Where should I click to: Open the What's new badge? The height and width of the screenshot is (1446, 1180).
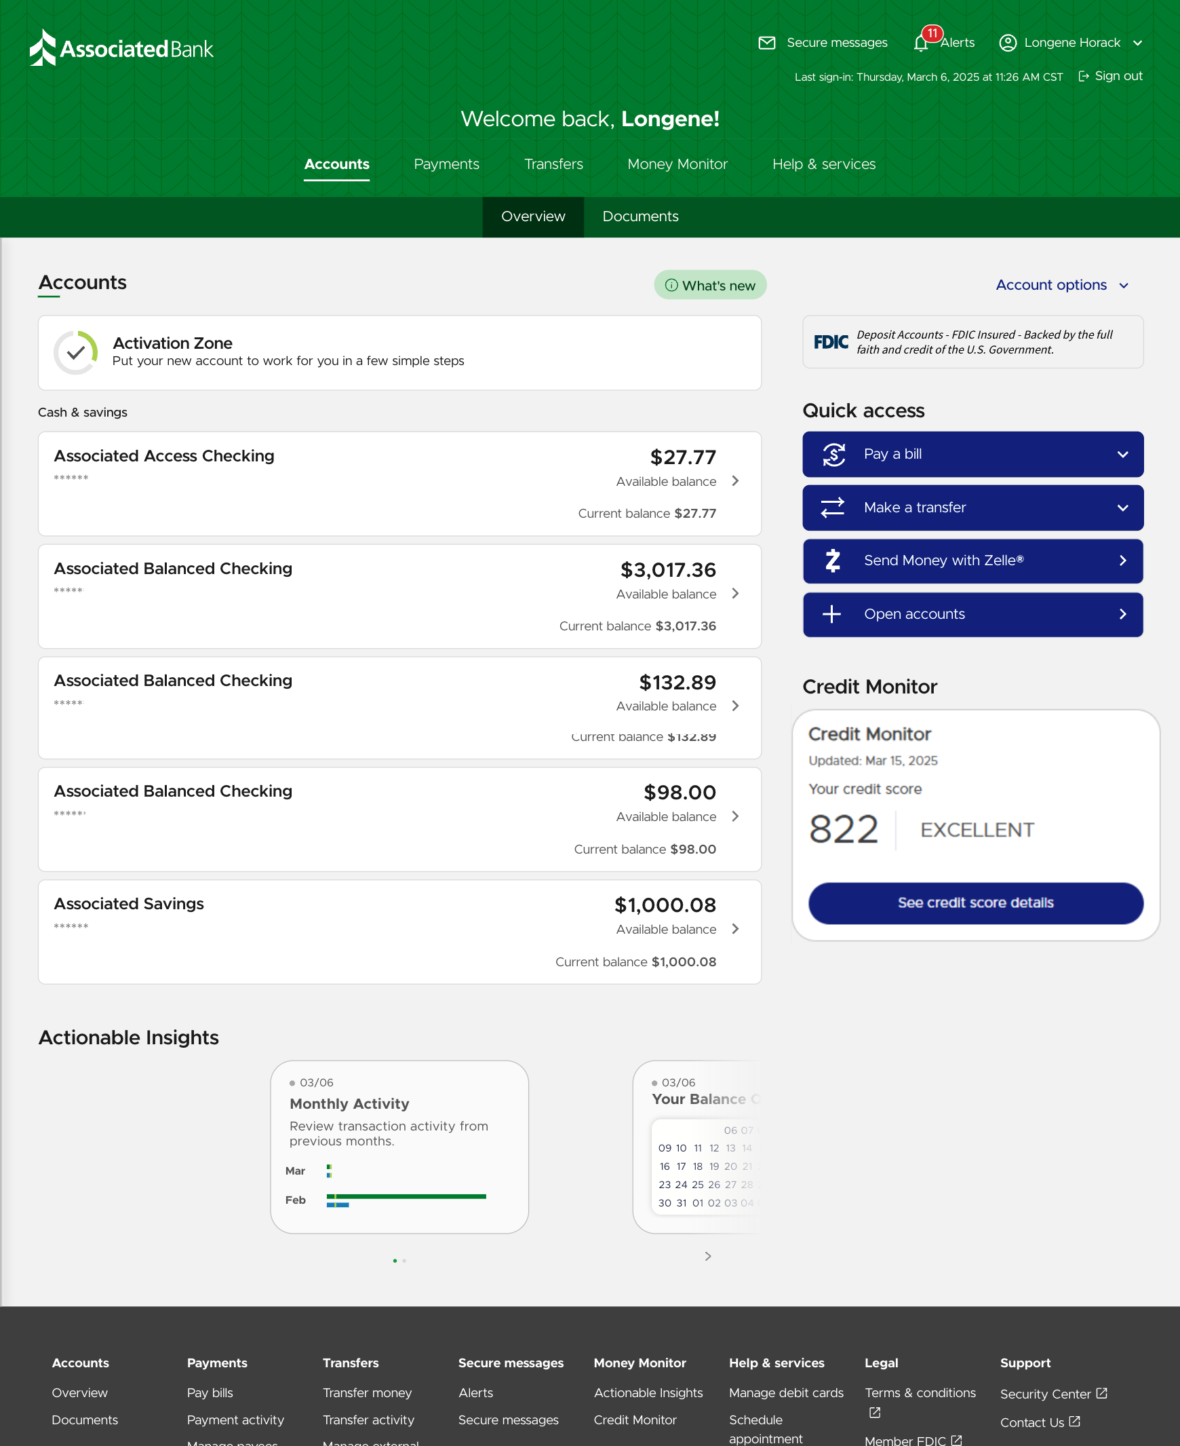pyautogui.click(x=709, y=284)
